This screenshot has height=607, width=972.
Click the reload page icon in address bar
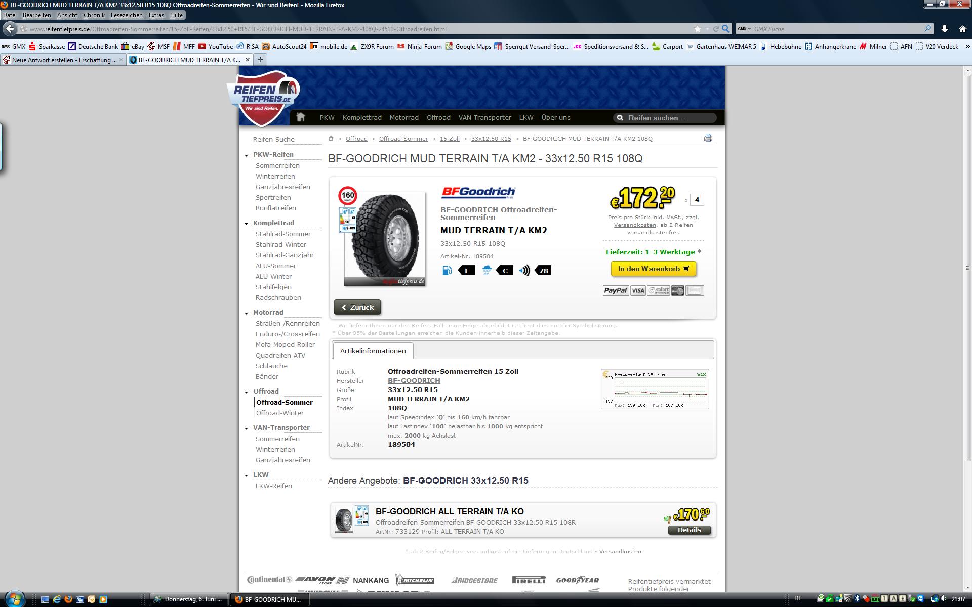(x=716, y=29)
